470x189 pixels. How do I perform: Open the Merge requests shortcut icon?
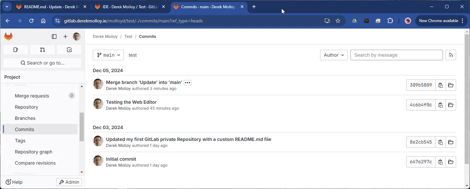42,50
